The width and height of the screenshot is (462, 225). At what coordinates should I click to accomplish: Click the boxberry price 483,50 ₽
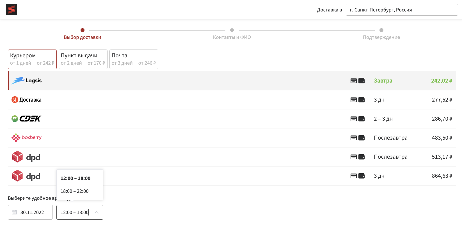(x=442, y=138)
